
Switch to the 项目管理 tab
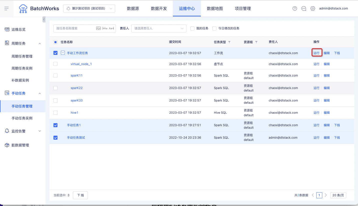coord(243,8)
